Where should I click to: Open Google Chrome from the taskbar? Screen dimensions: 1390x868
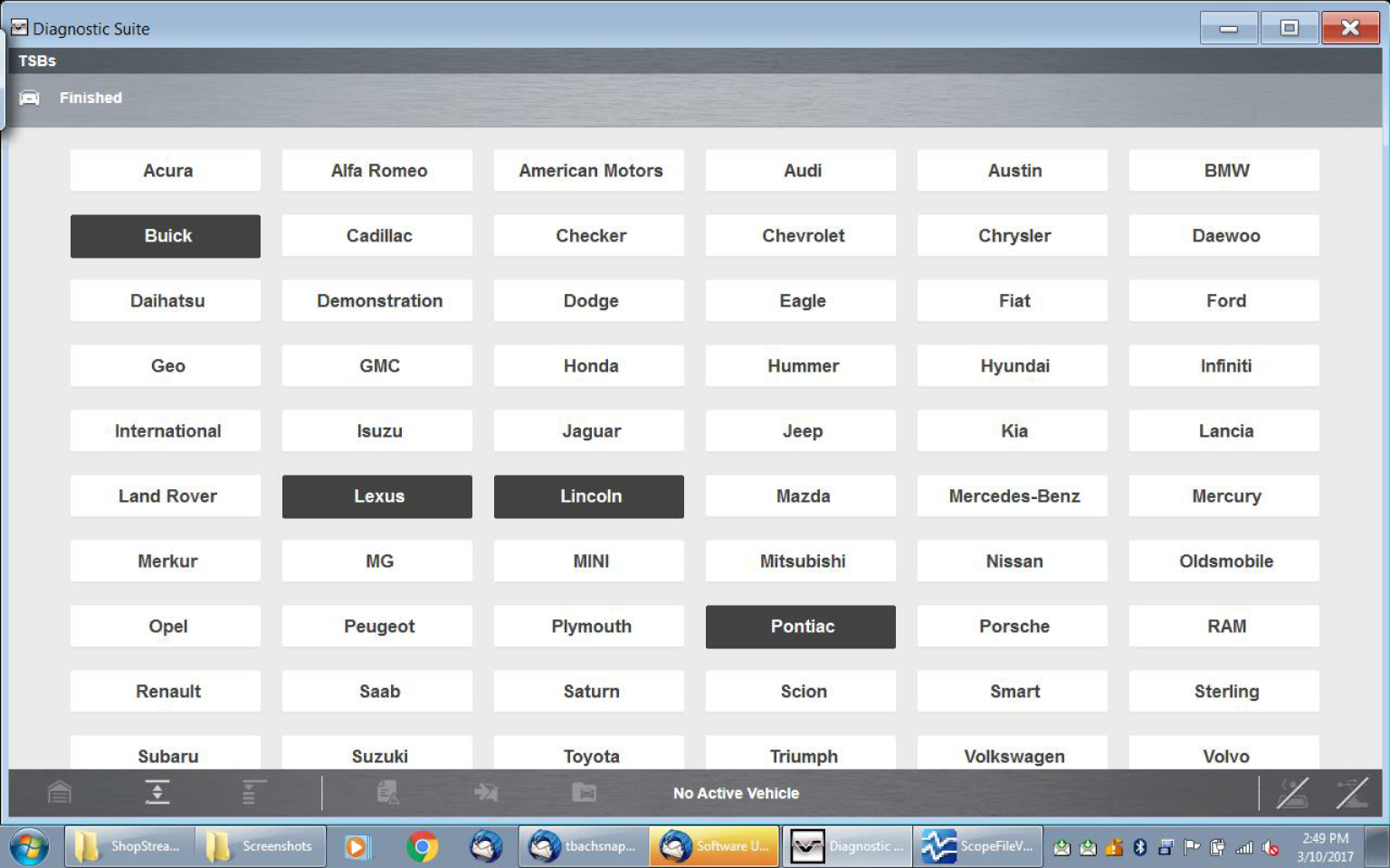tap(422, 846)
